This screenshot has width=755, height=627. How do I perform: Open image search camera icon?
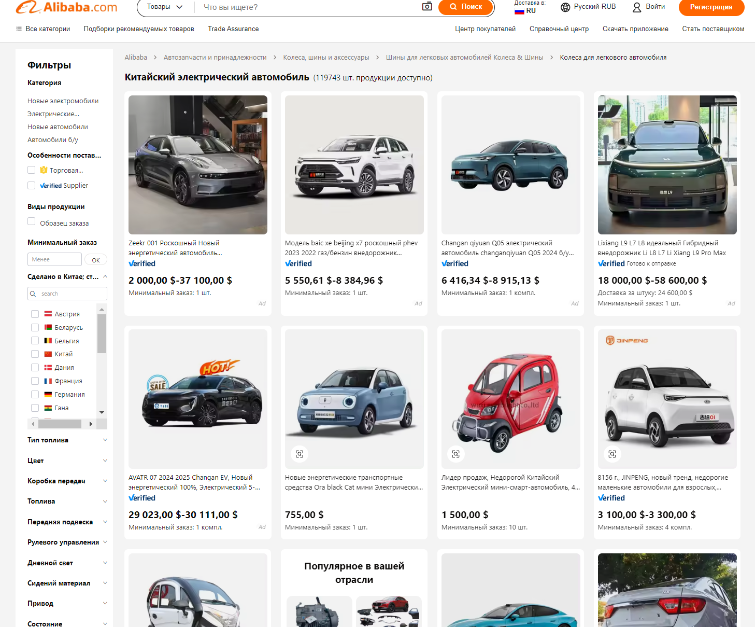[427, 7]
